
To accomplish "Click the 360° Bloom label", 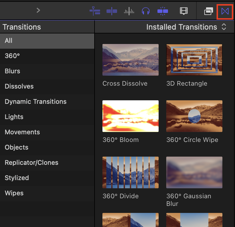I will (121, 140).
